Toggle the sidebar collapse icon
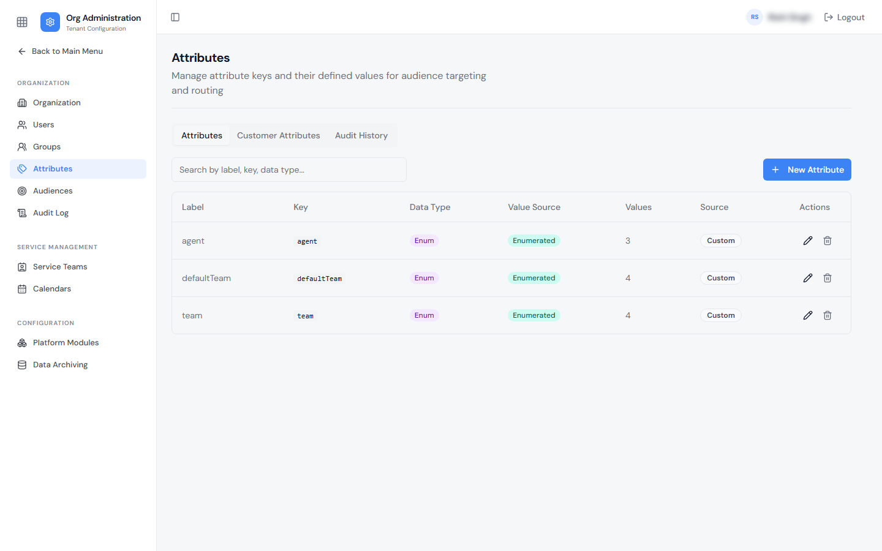Image resolution: width=882 pixels, height=551 pixels. point(175,17)
